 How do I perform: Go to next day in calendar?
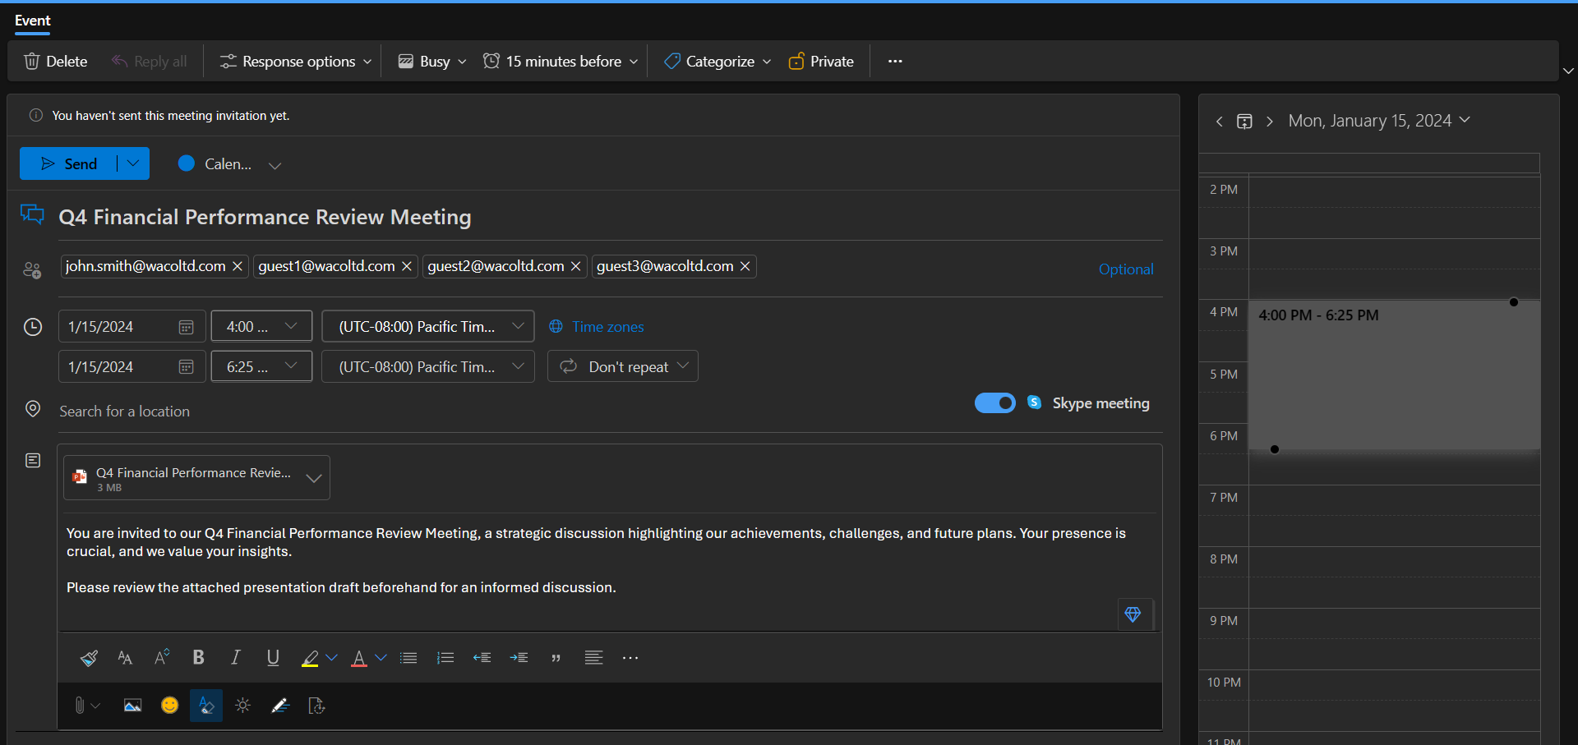tap(1270, 122)
